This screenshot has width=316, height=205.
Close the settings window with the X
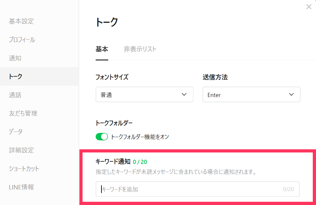309,7
